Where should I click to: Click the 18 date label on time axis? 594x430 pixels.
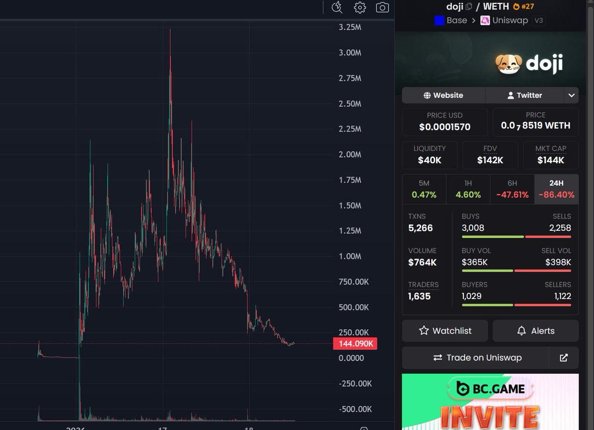pos(249,428)
